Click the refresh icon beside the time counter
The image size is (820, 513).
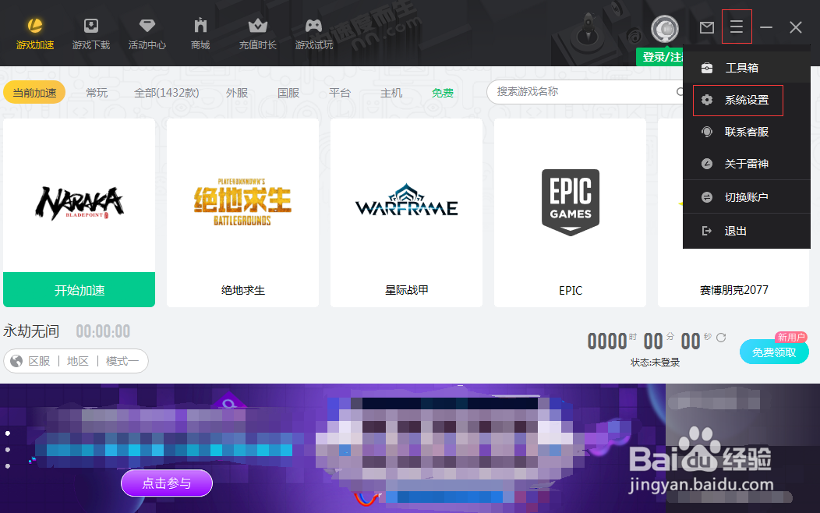click(x=721, y=338)
